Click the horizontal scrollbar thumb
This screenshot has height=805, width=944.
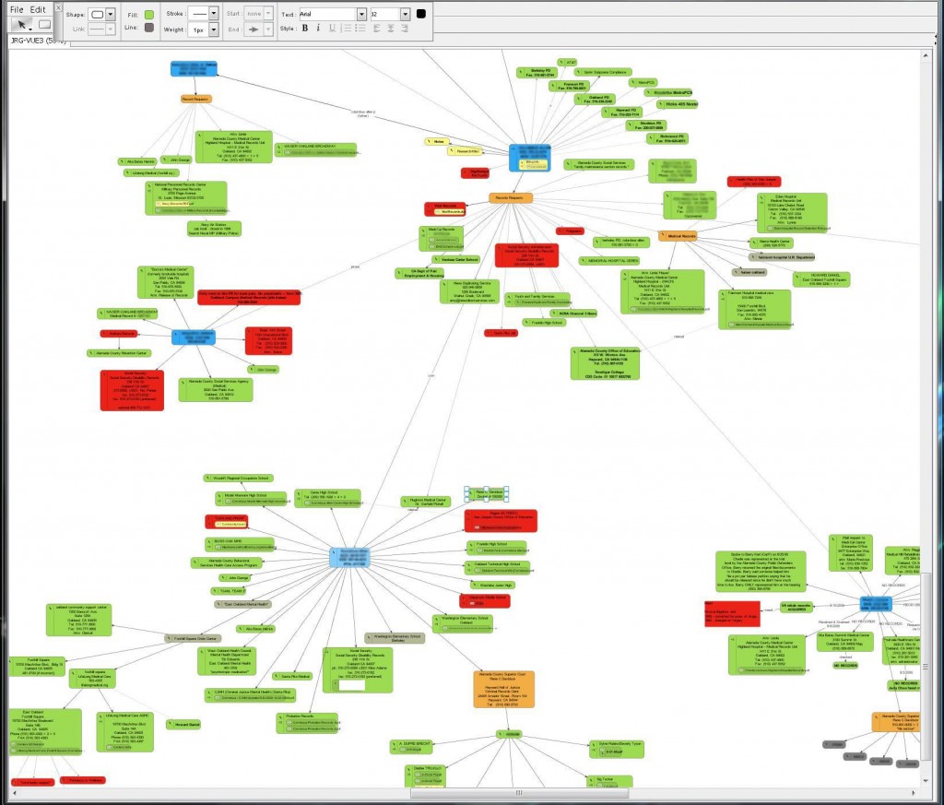coord(519,793)
